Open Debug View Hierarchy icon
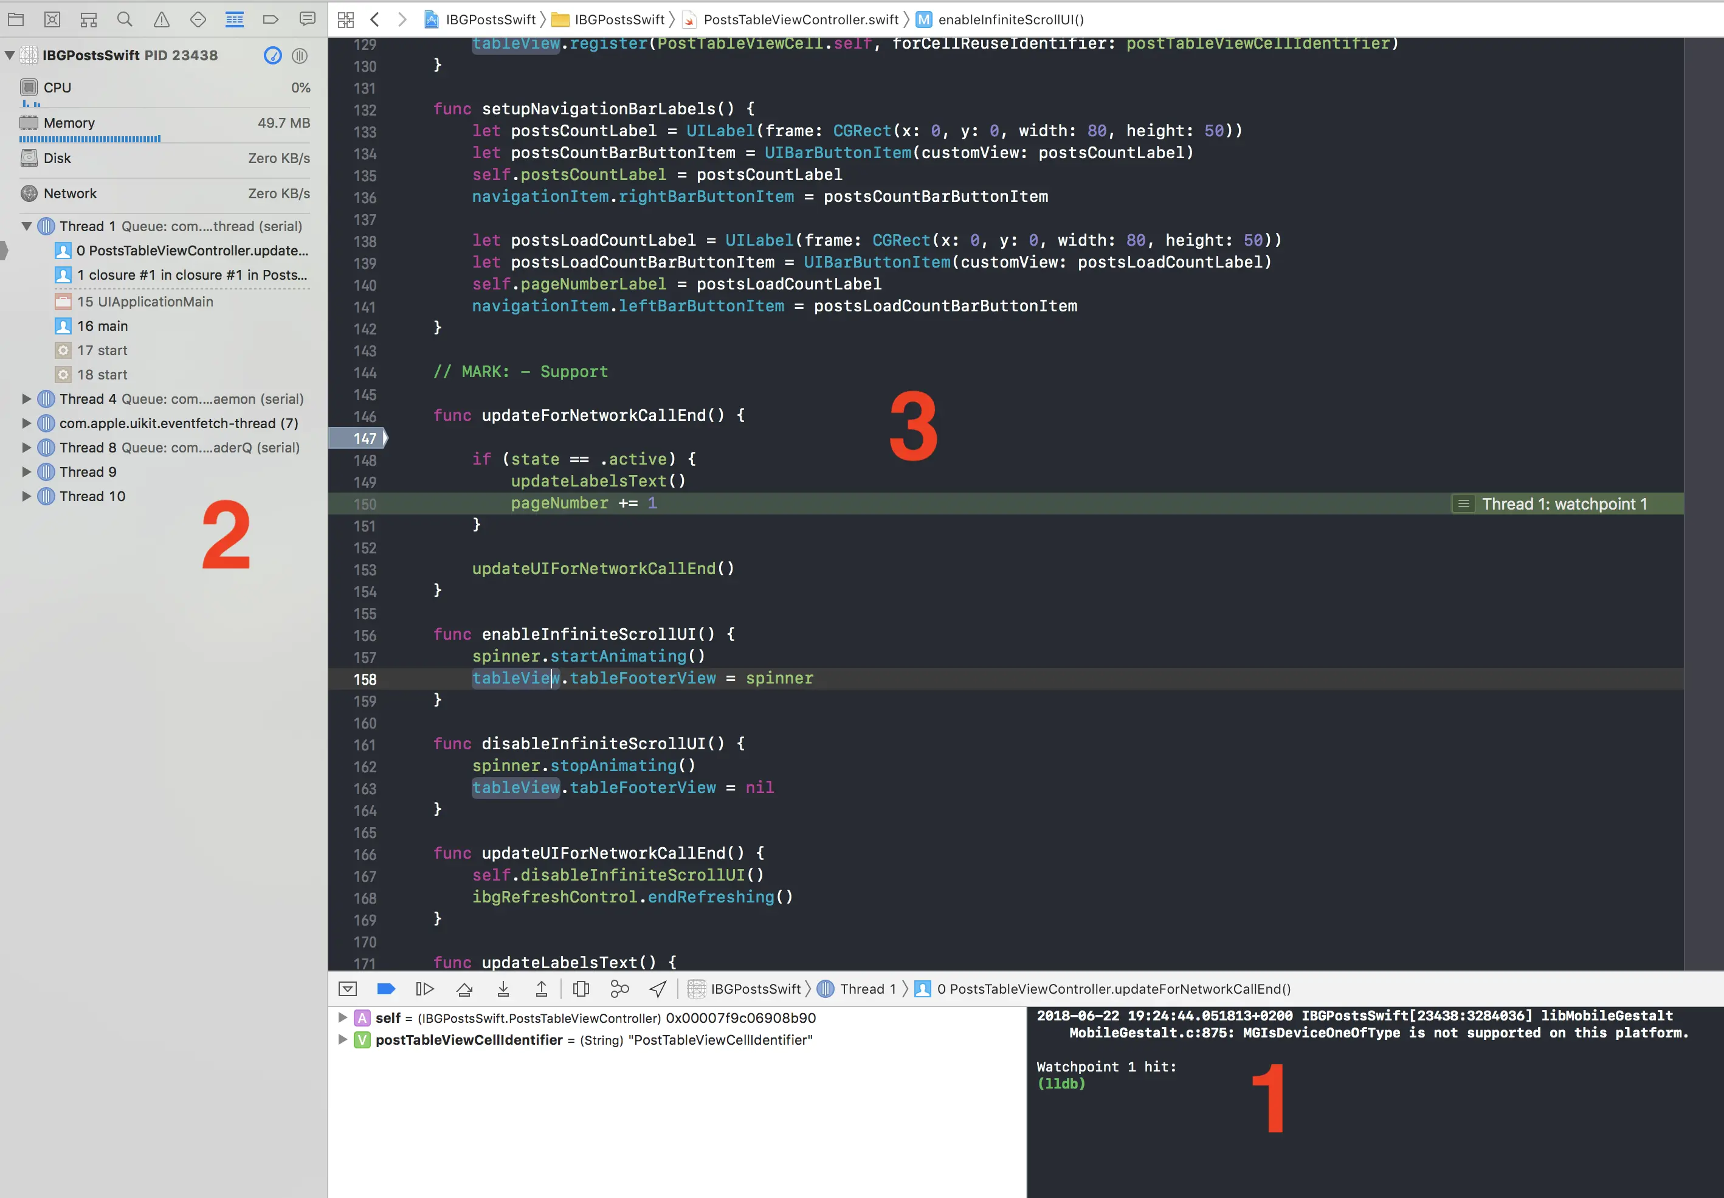The width and height of the screenshot is (1724, 1198). click(x=581, y=989)
